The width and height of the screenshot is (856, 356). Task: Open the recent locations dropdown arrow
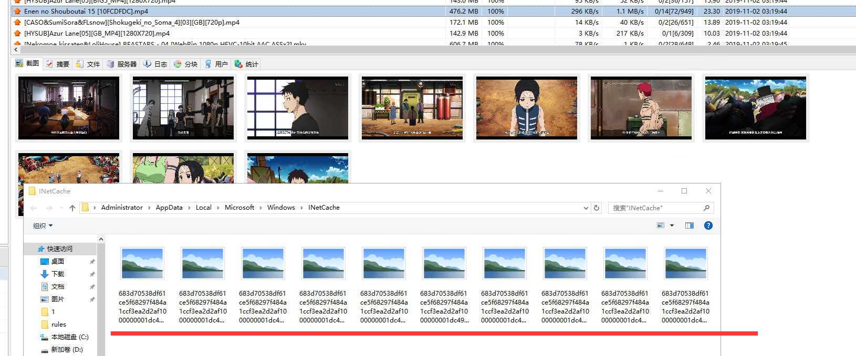coord(61,208)
